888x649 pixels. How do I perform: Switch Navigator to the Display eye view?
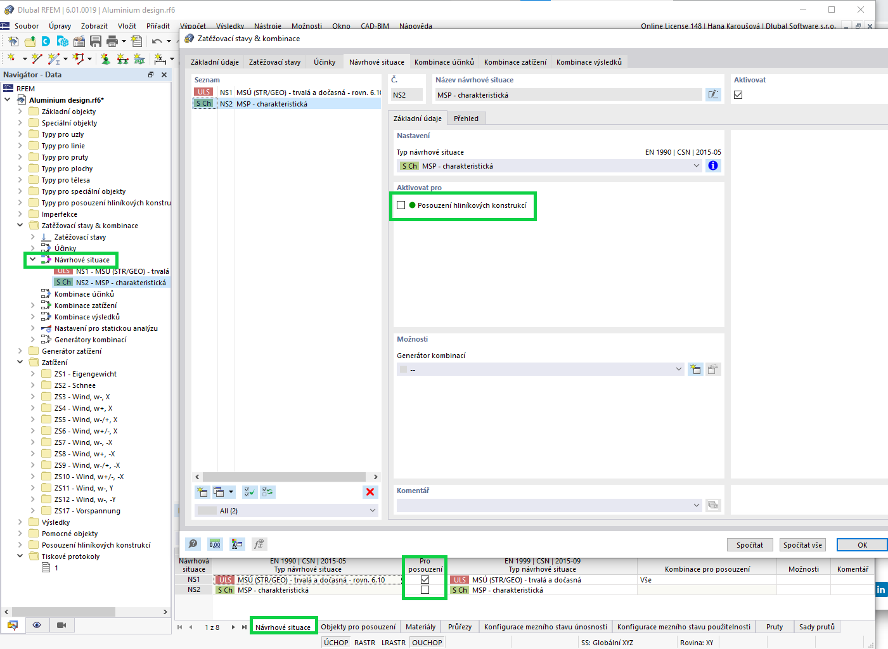tap(37, 625)
